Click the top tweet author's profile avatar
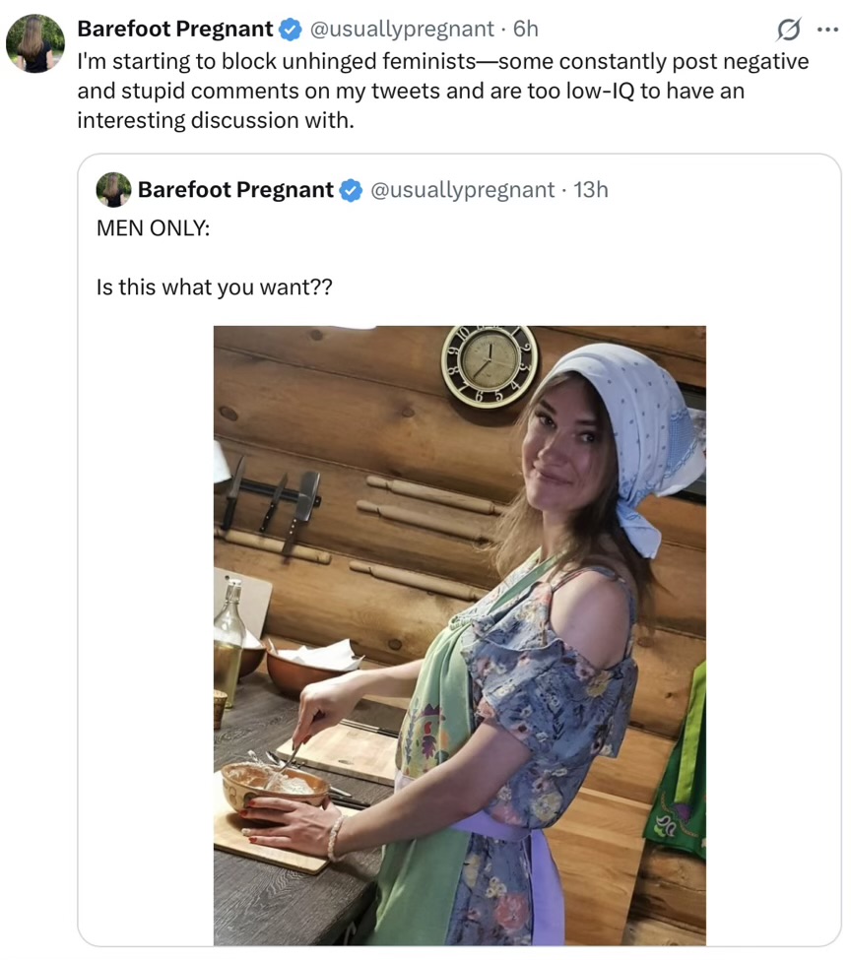This screenshot has width=851, height=960. tap(35, 44)
